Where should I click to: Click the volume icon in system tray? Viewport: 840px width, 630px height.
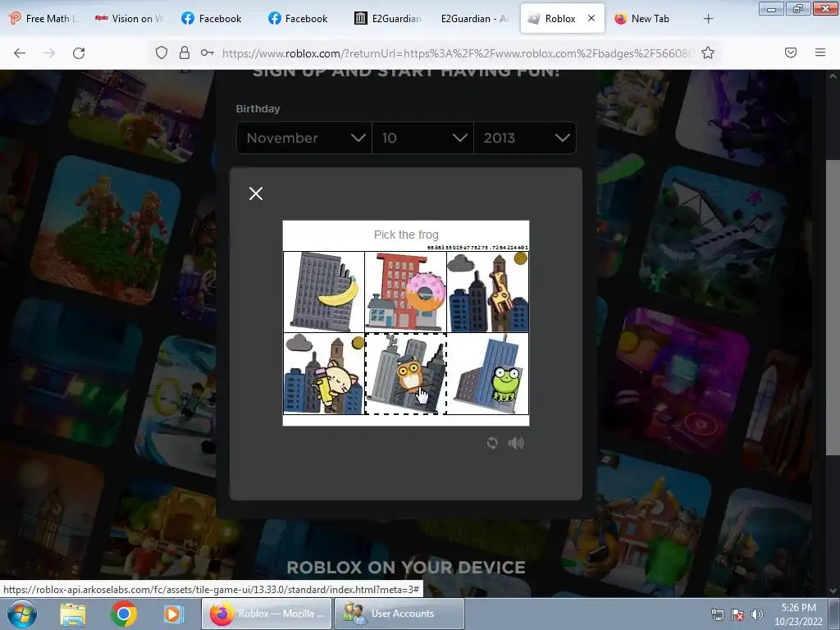click(757, 614)
